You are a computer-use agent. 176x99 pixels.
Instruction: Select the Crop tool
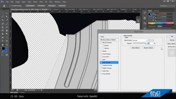click(2, 20)
